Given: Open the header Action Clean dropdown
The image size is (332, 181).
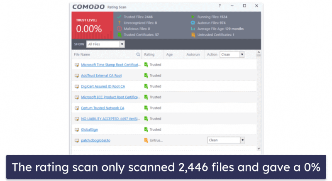Looking at the screenshot, I should pyautogui.click(x=232, y=54).
